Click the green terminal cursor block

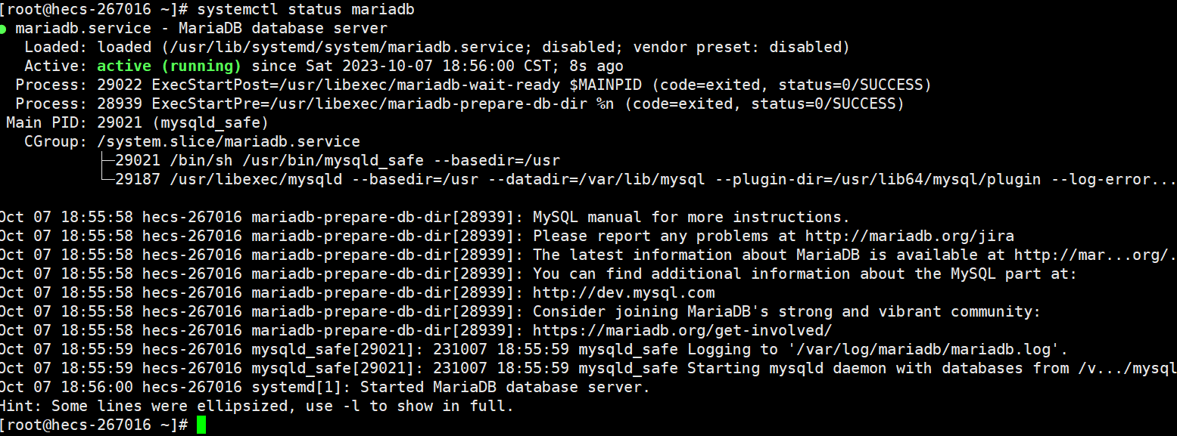pos(201,425)
